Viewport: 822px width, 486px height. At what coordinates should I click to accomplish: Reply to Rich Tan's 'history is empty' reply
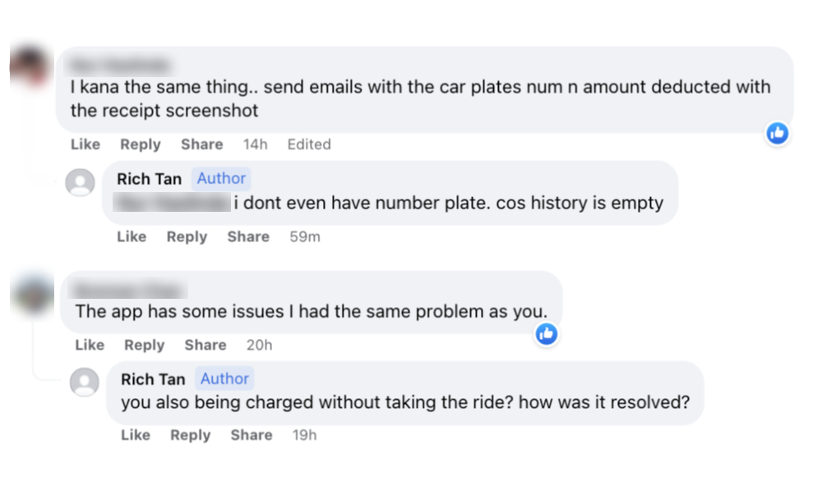pyautogui.click(x=187, y=236)
